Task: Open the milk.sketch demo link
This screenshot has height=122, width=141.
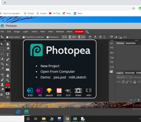Action: pos(77,77)
